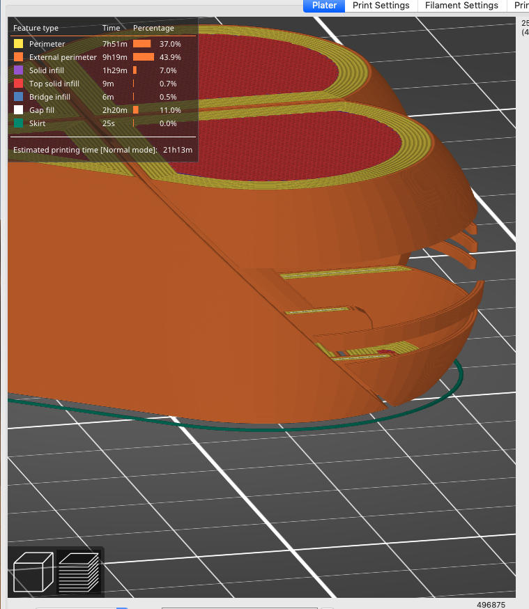This screenshot has width=529, height=609.
Task: Click the Time column header in legend
Action: (111, 29)
